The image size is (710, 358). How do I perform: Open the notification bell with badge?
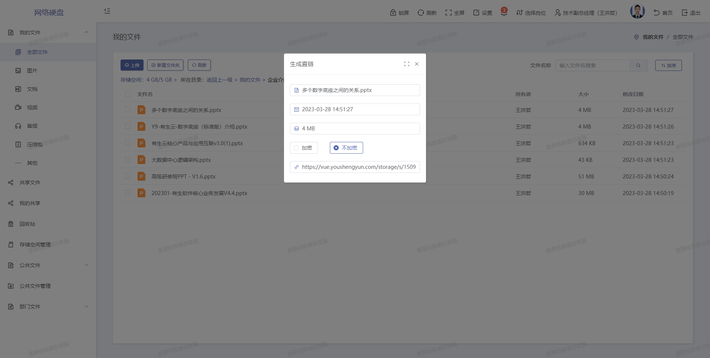504,13
